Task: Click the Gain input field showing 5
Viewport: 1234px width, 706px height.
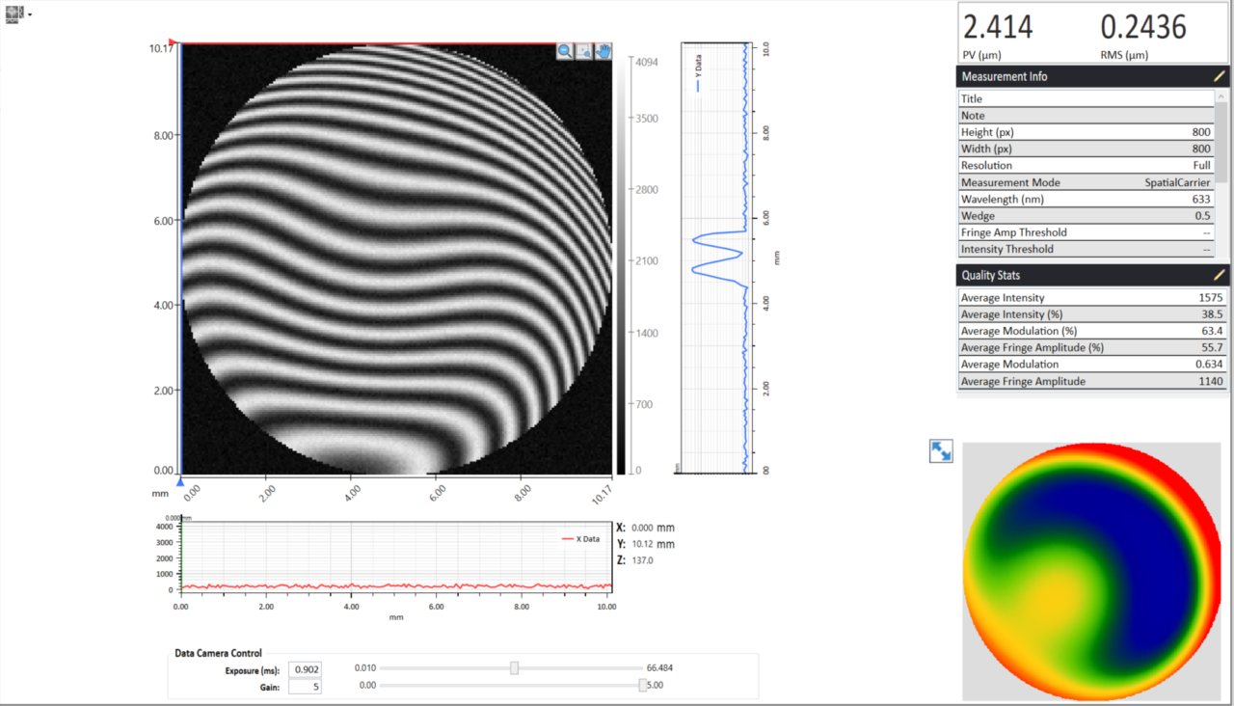Action: [x=305, y=685]
